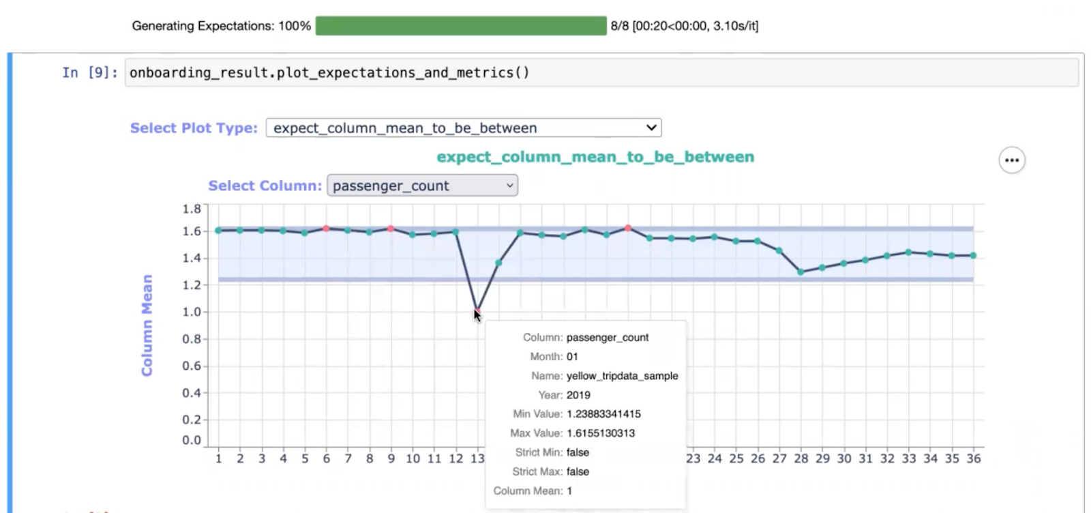This screenshot has height=513, width=1091.
Task: Click the data point at batch 12
Action: click(x=455, y=232)
